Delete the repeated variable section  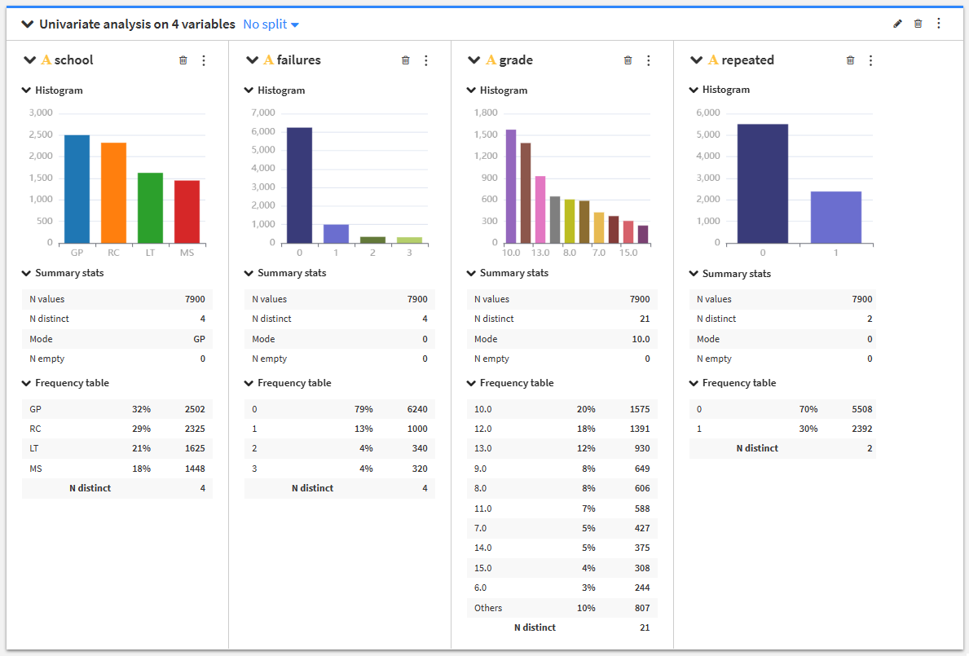(850, 60)
